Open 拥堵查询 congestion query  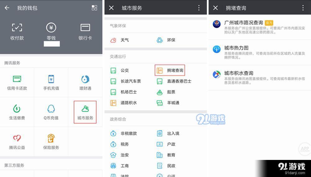click(x=170, y=70)
